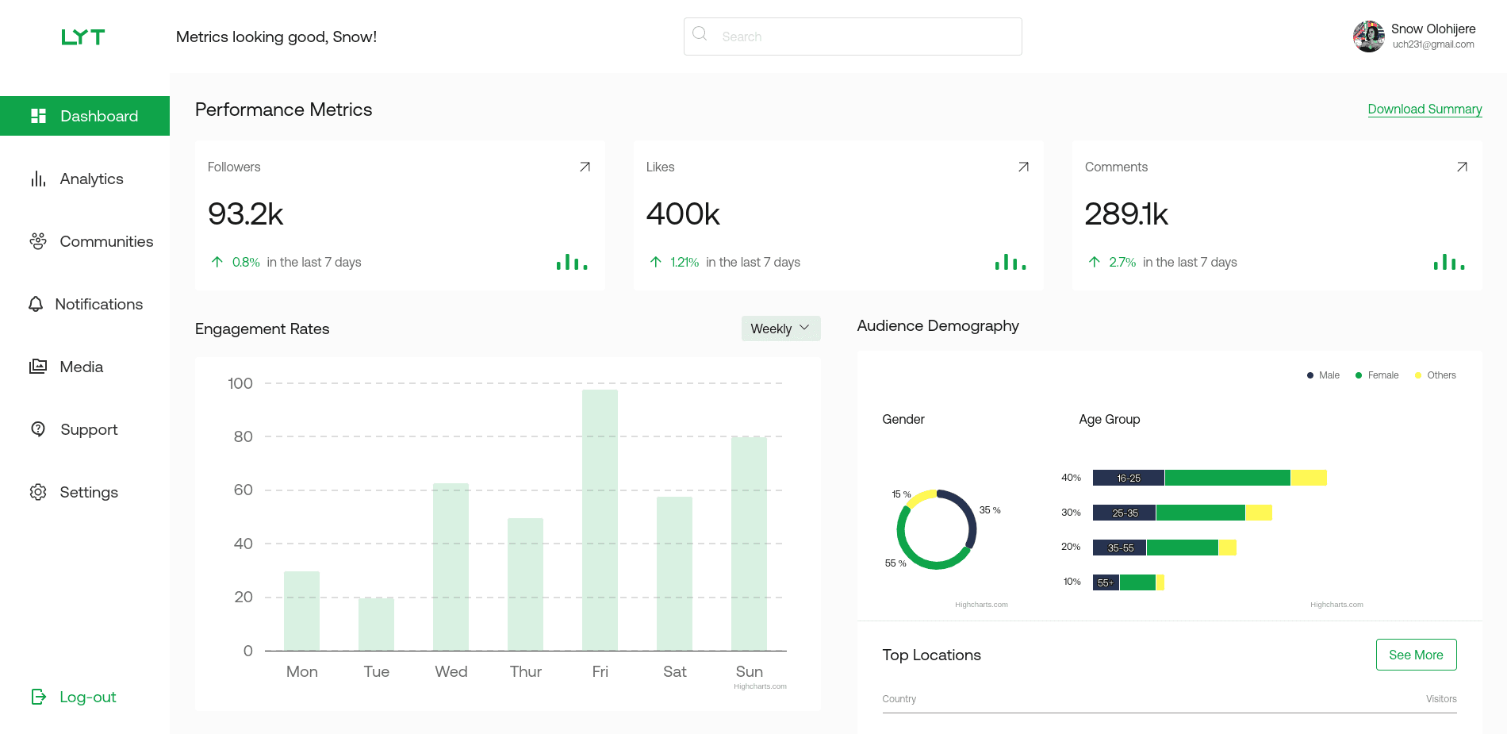Click the Log-out icon

38,697
